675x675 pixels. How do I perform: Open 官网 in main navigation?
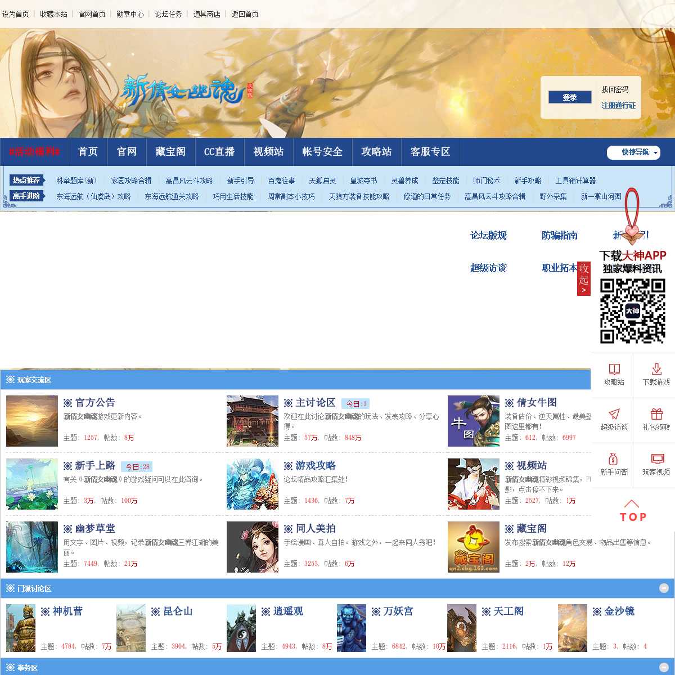pos(127,152)
